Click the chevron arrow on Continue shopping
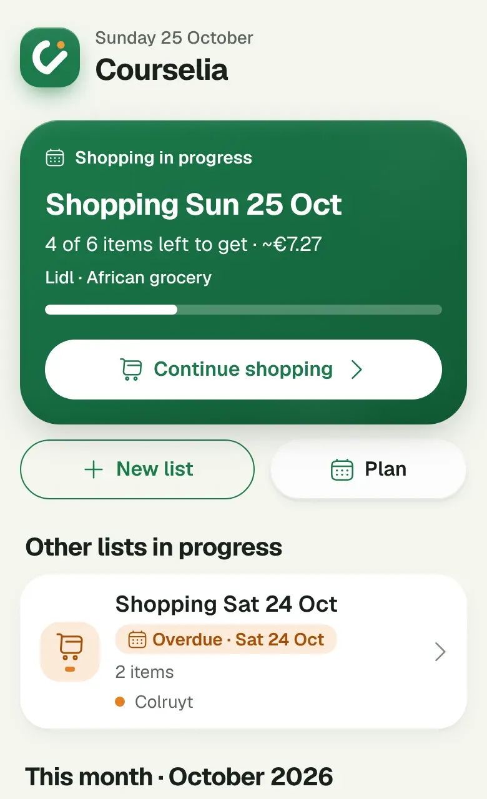487x799 pixels. pyautogui.click(x=357, y=370)
